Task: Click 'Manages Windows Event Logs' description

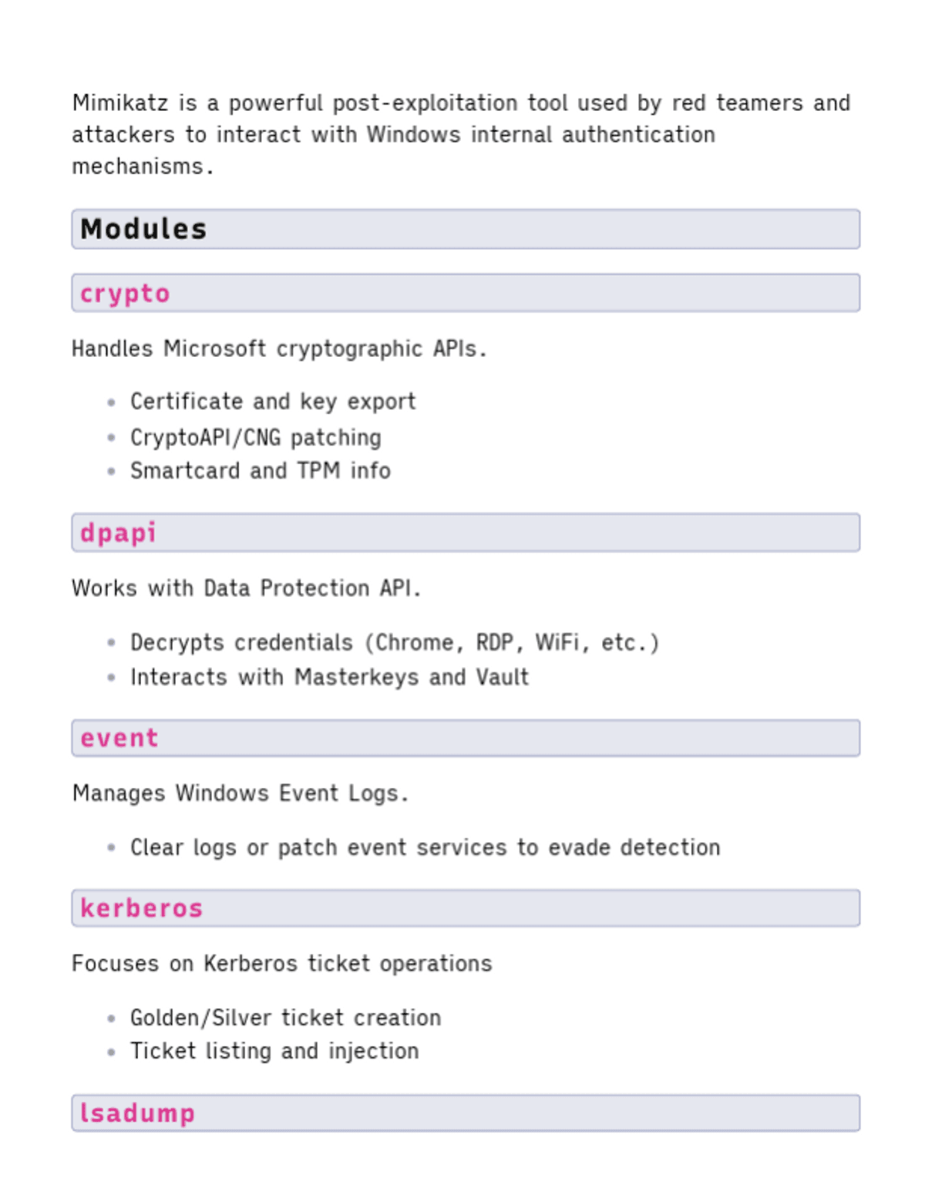Action: click(240, 793)
